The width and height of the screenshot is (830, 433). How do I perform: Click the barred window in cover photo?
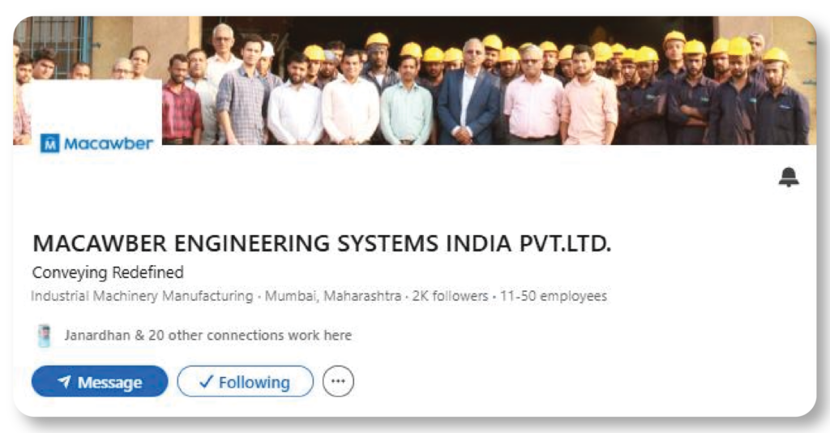click(x=52, y=45)
